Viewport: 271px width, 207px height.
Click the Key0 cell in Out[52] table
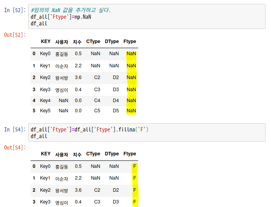[x=45, y=54]
